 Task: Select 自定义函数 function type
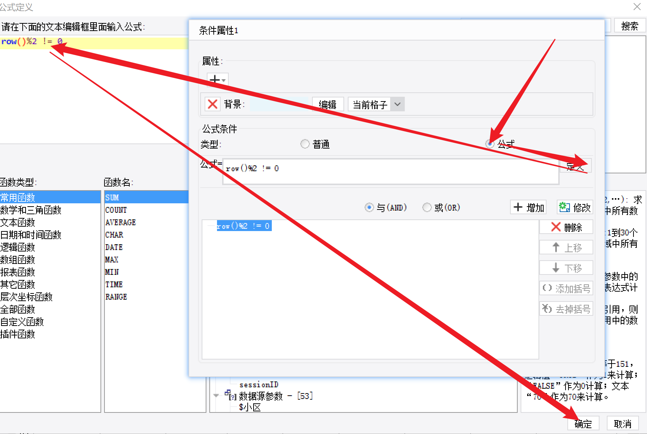50,322
